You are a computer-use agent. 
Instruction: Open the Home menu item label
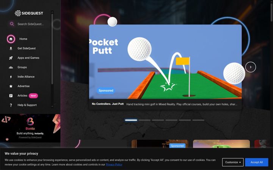click(24, 39)
